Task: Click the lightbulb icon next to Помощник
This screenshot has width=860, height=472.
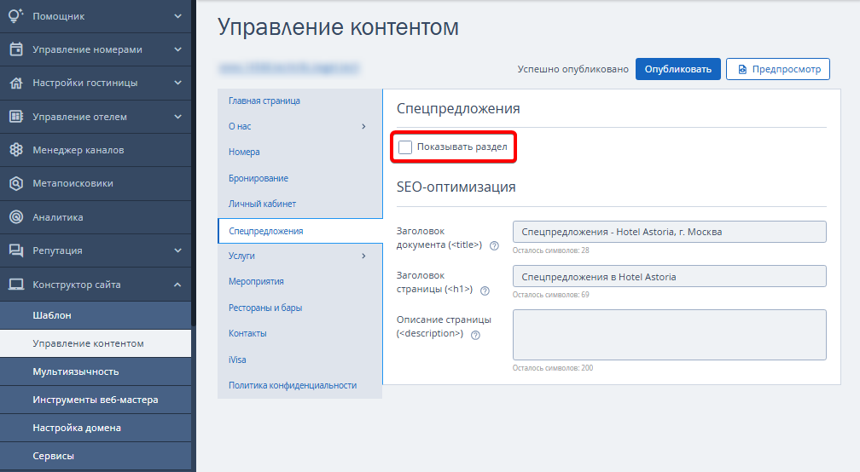Action: pos(16,16)
